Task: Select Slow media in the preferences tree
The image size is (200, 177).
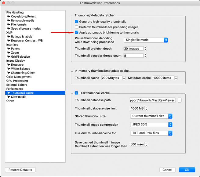Action: click(x=18, y=97)
